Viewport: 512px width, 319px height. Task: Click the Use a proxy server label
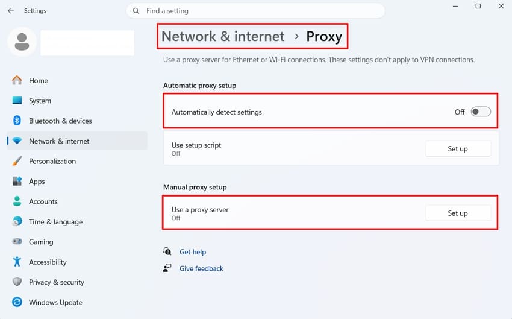[200, 209]
